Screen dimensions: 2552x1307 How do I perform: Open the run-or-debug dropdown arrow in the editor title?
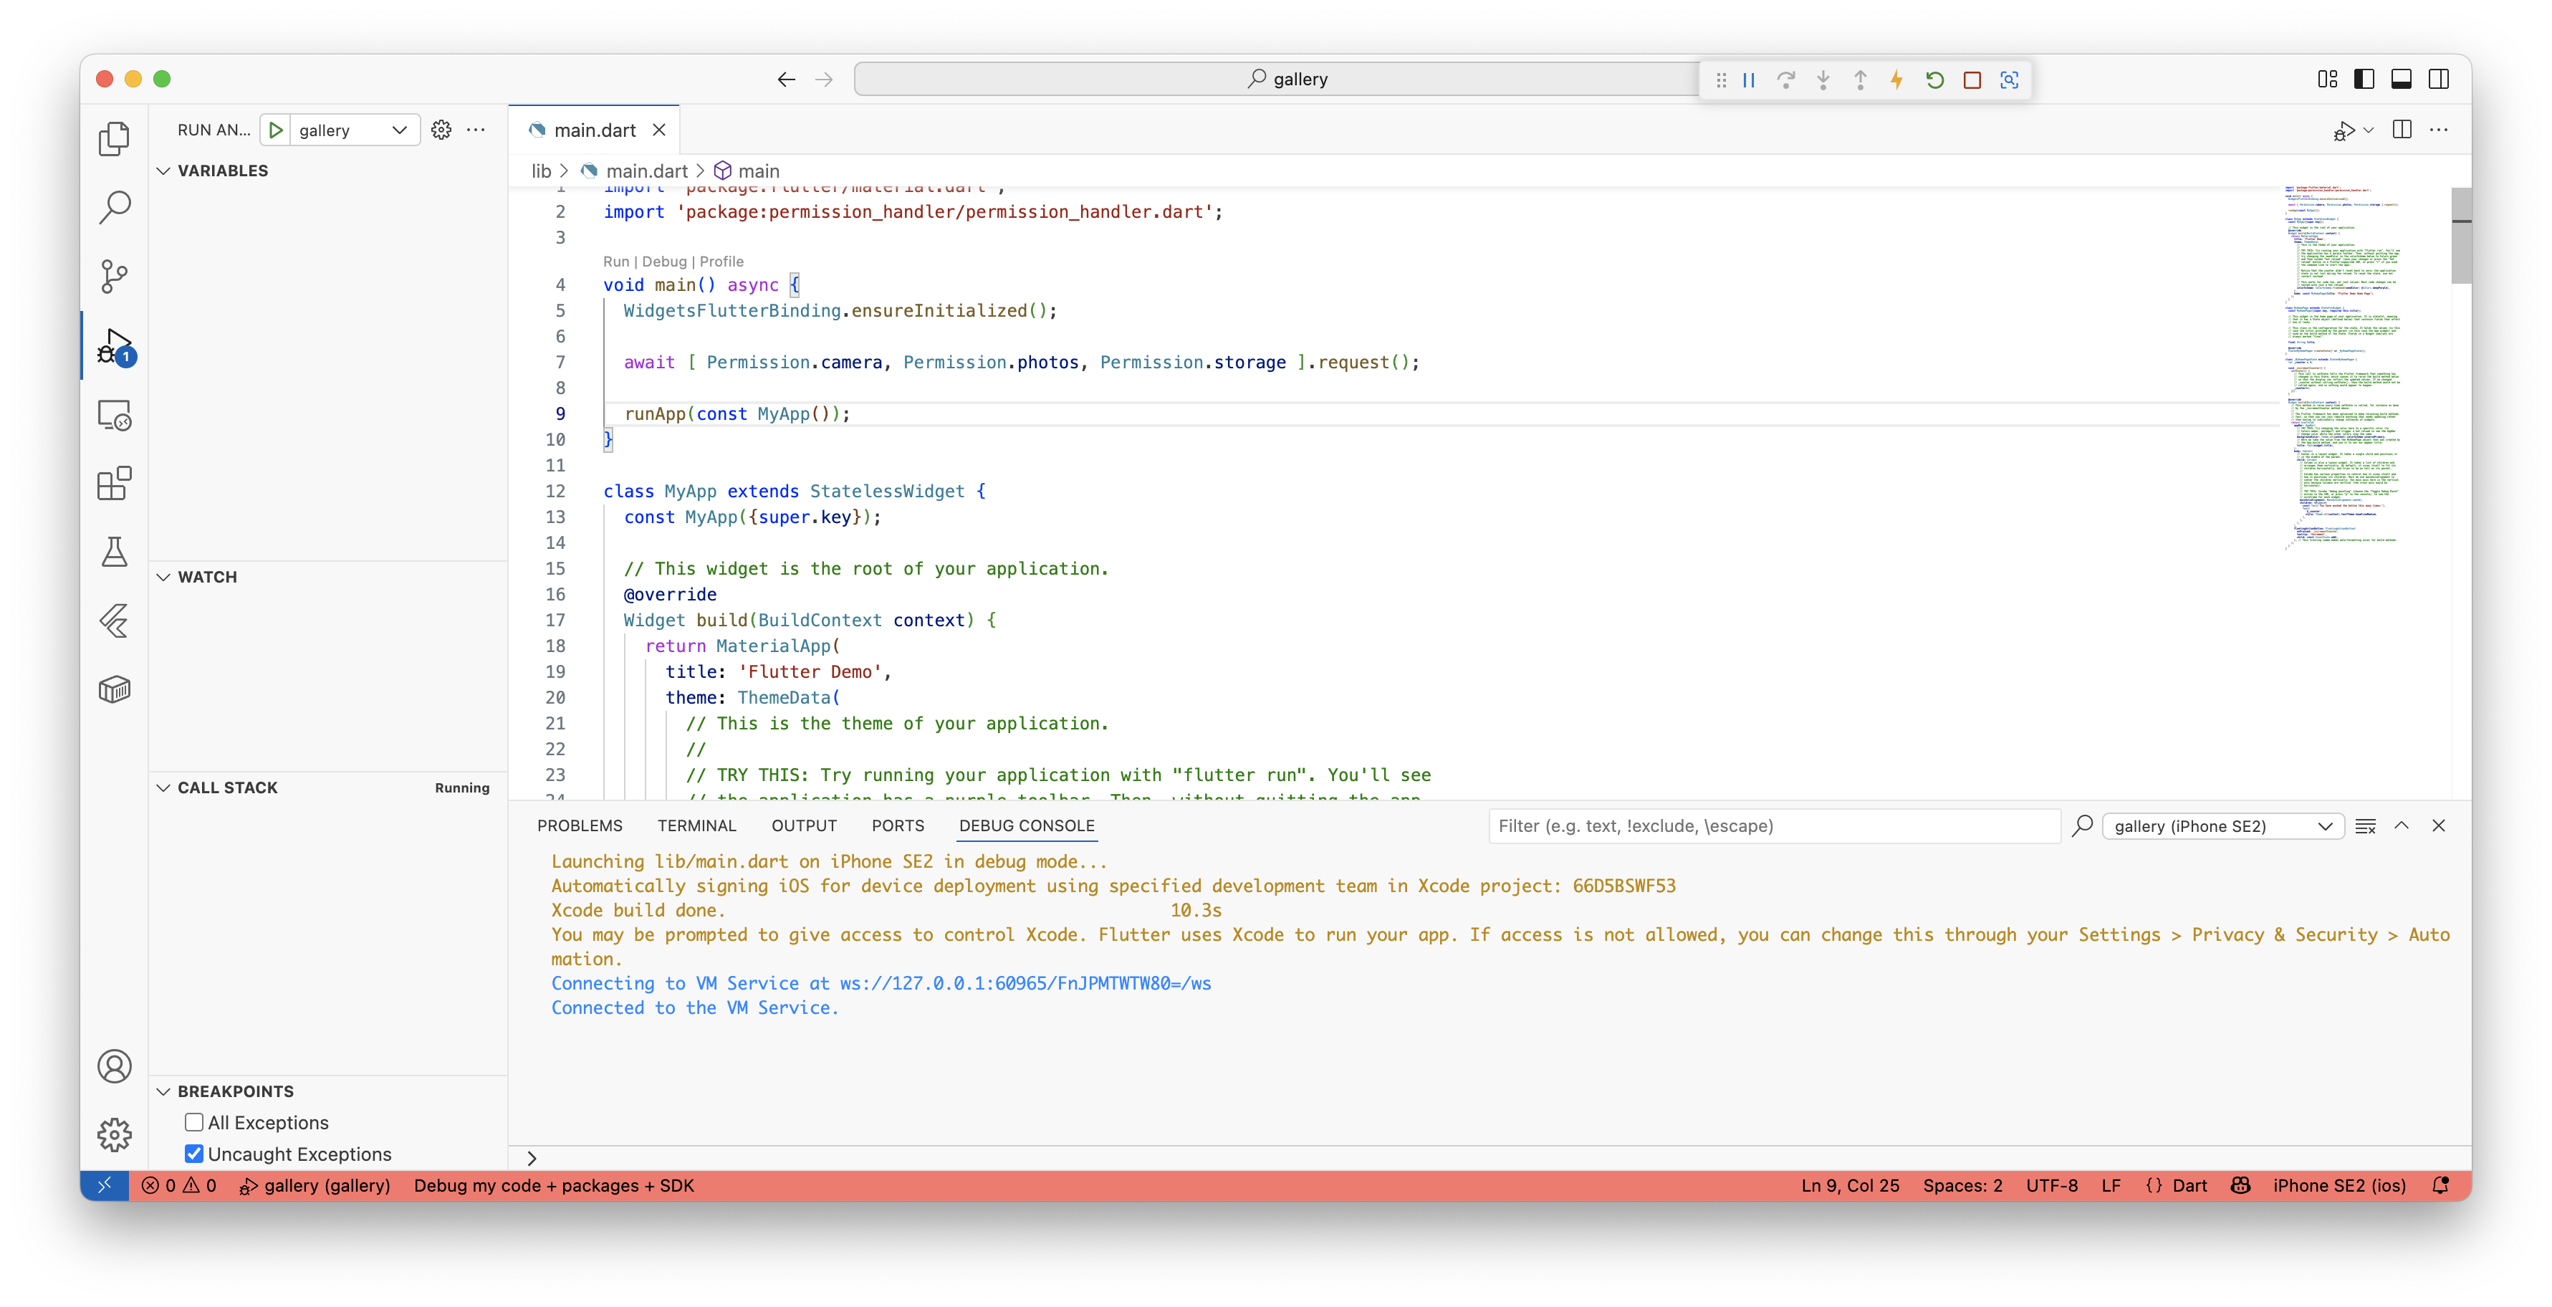tap(2369, 130)
